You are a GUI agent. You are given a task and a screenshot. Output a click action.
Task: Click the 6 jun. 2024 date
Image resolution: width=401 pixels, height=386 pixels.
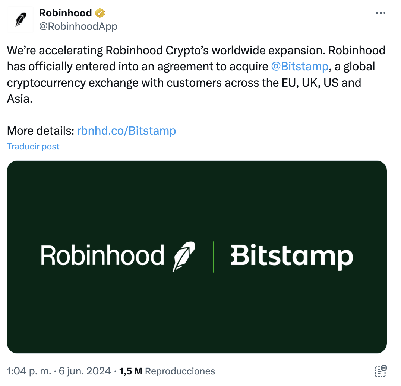tap(85, 371)
